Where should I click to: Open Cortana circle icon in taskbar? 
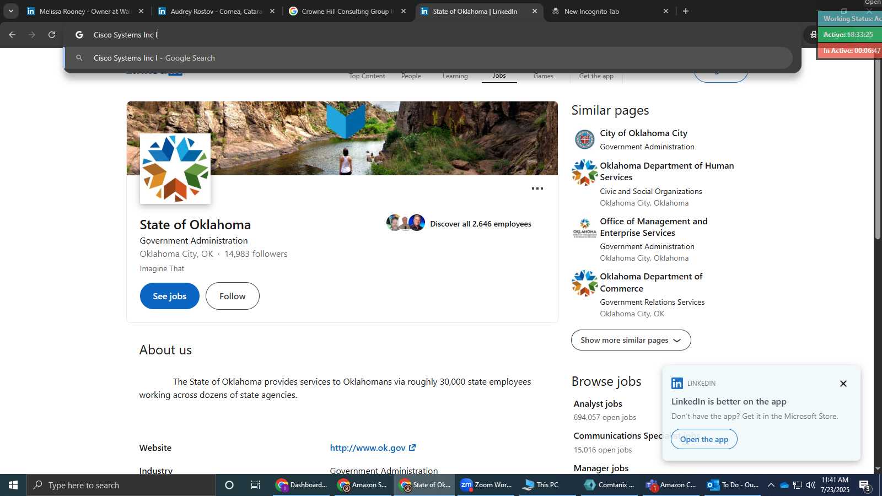(229, 485)
